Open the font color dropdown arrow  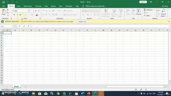(39, 15)
